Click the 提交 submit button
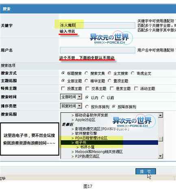Image resolution: width=176 pixels, height=192 pixels. coord(146,172)
